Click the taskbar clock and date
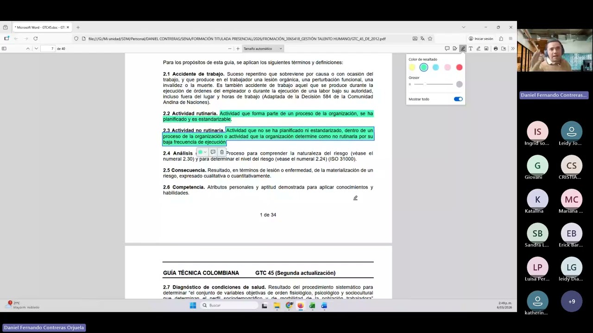The height and width of the screenshot is (333, 593). (504, 305)
